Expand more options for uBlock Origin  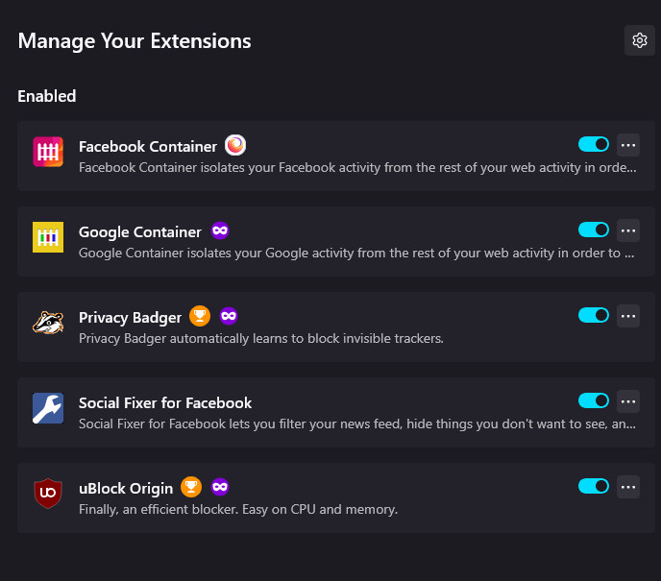tap(628, 487)
